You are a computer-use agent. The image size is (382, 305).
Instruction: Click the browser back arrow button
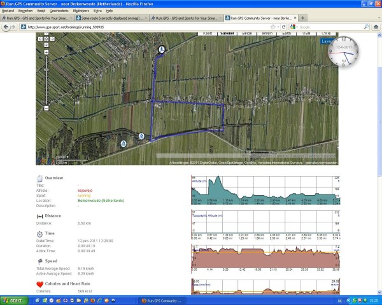[x=6, y=27]
